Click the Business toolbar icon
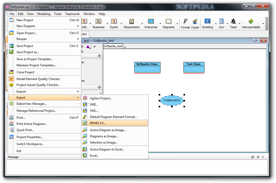This screenshot has width=276, height=183. pos(98,21)
